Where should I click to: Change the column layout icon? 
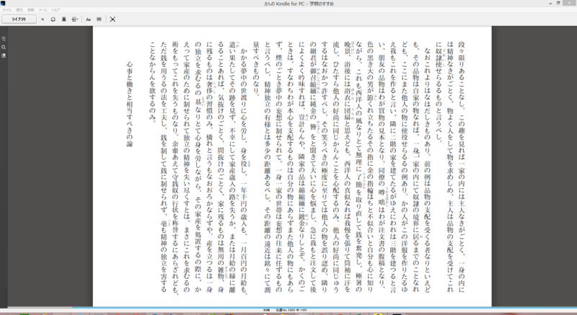coord(99,19)
